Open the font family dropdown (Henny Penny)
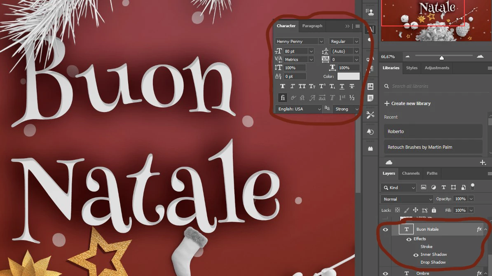492x276 pixels. click(x=321, y=41)
